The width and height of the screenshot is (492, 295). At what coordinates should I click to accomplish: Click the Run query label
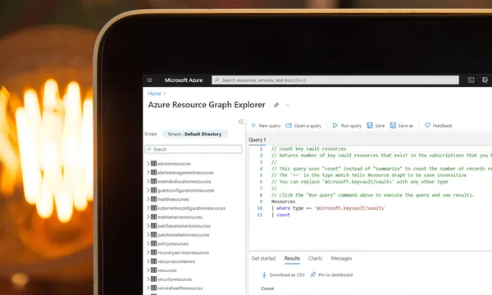click(351, 125)
